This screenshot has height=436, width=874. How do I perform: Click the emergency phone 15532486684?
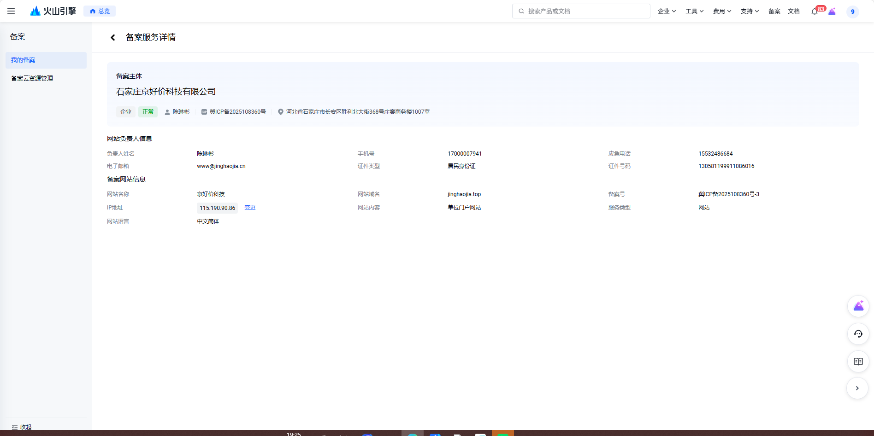[715, 154]
